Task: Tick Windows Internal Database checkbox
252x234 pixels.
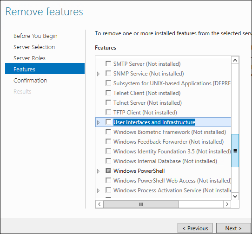Action: point(108,161)
